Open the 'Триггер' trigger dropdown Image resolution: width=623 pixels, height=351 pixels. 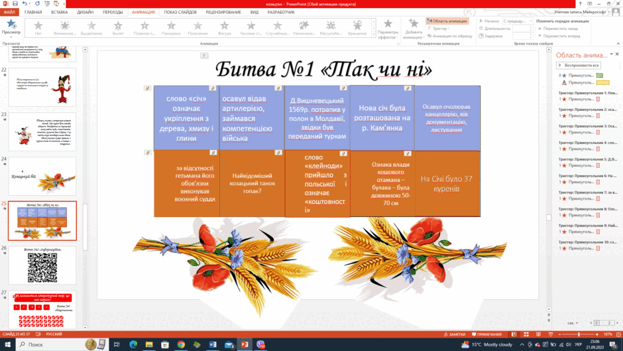tap(438, 29)
